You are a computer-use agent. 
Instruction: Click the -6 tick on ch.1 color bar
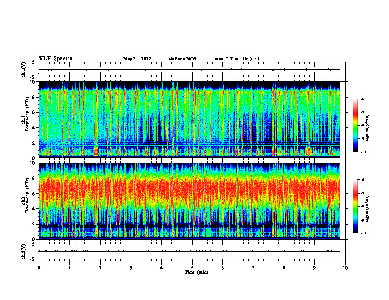pyautogui.click(x=362, y=99)
